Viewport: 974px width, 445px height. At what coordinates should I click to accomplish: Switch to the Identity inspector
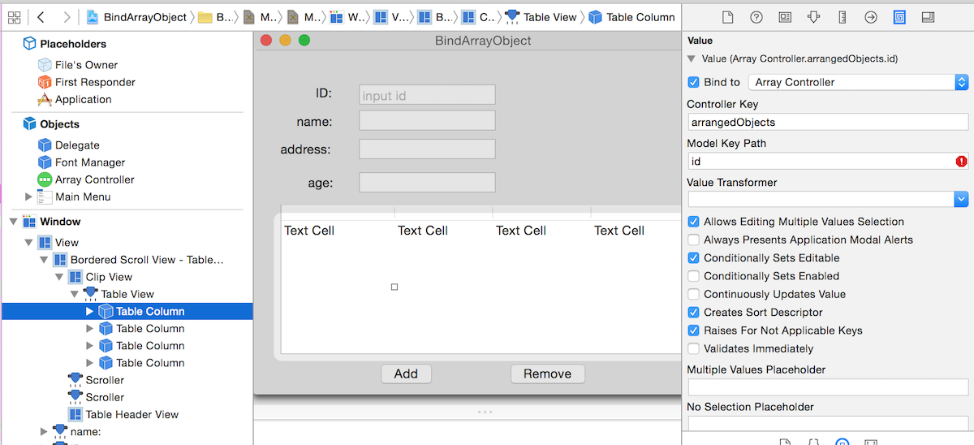[x=784, y=17]
